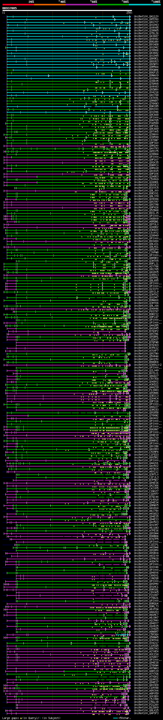Click the UniRef100_B3XYC5 entry
163x720 pixels.
(x=146, y=188)
